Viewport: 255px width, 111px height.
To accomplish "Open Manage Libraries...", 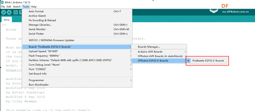I will 77,25.
